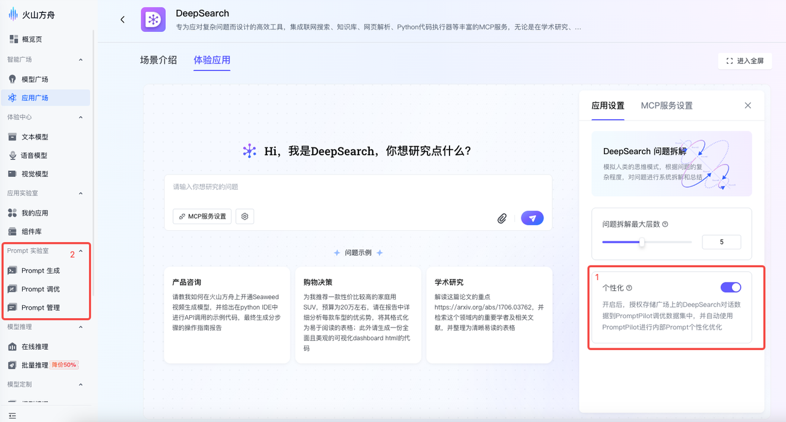Click the send paper-plane button
This screenshot has height=422, width=786.
tap(532, 217)
